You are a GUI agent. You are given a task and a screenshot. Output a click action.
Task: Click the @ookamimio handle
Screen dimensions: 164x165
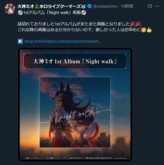pos(105,6)
